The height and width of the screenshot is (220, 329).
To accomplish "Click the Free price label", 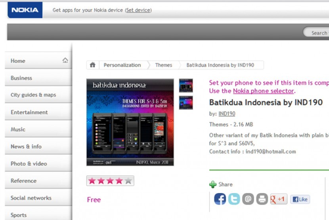I will click(x=94, y=200).
